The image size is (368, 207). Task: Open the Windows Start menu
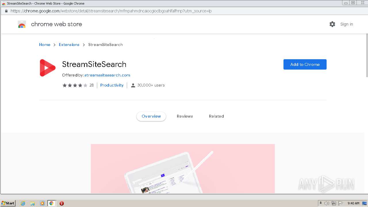pos(8,203)
